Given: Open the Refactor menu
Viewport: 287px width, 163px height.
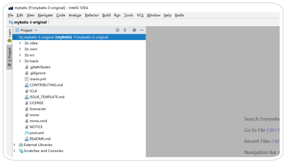Looking at the screenshot, I should (92, 15).
